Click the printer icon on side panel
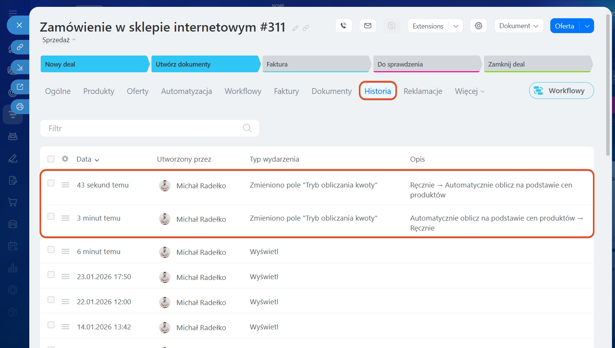This screenshot has width=615, height=348. pyautogui.click(x=20, y=106)
